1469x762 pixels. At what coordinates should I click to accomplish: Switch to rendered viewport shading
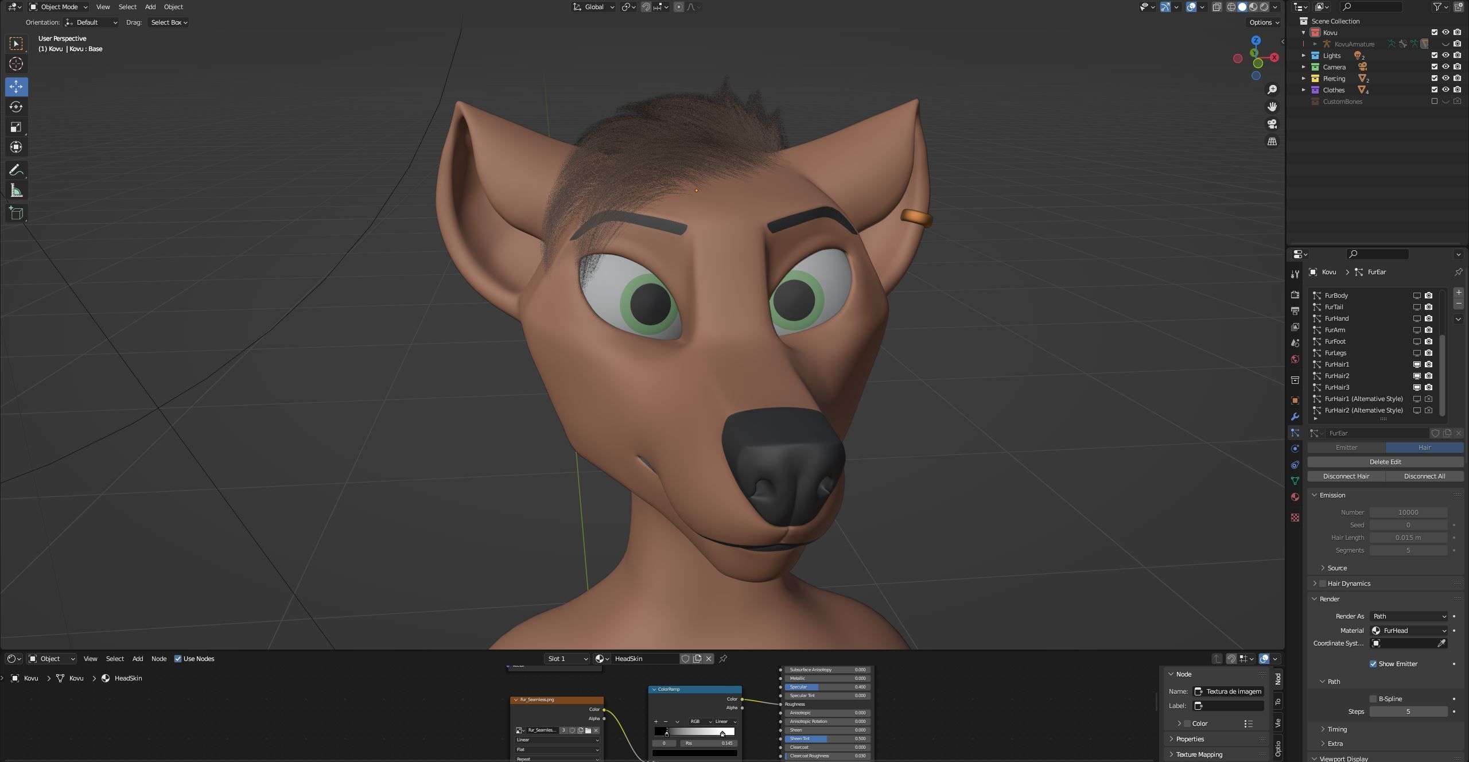coord(1264,7)
